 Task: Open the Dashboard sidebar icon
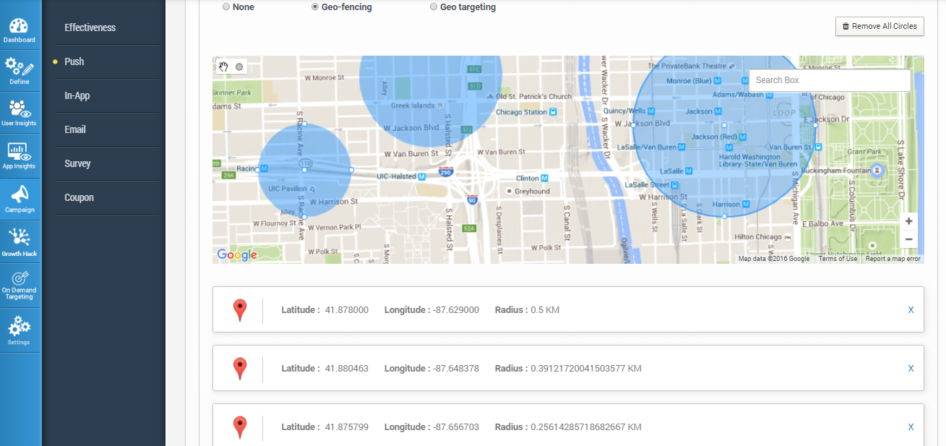tap(20, 29)
